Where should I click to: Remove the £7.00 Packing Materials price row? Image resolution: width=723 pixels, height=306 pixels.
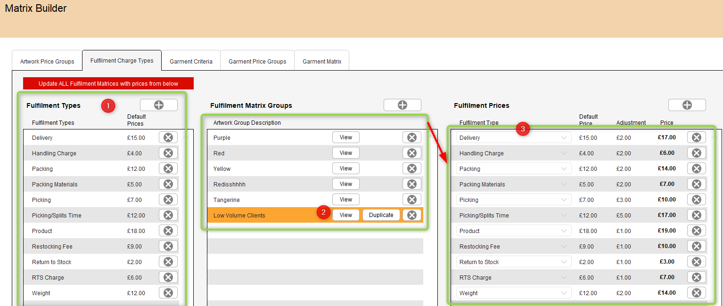(697, 184)
